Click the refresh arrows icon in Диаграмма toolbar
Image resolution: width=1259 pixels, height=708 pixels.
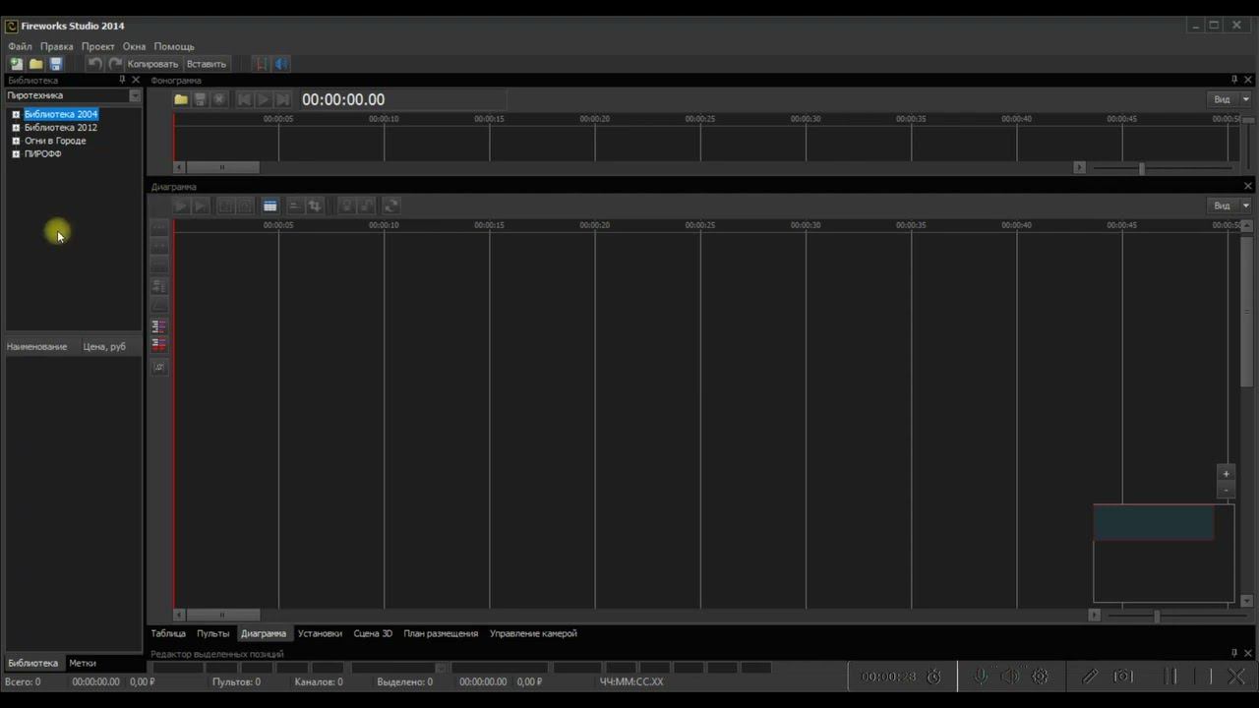(390, 206)
